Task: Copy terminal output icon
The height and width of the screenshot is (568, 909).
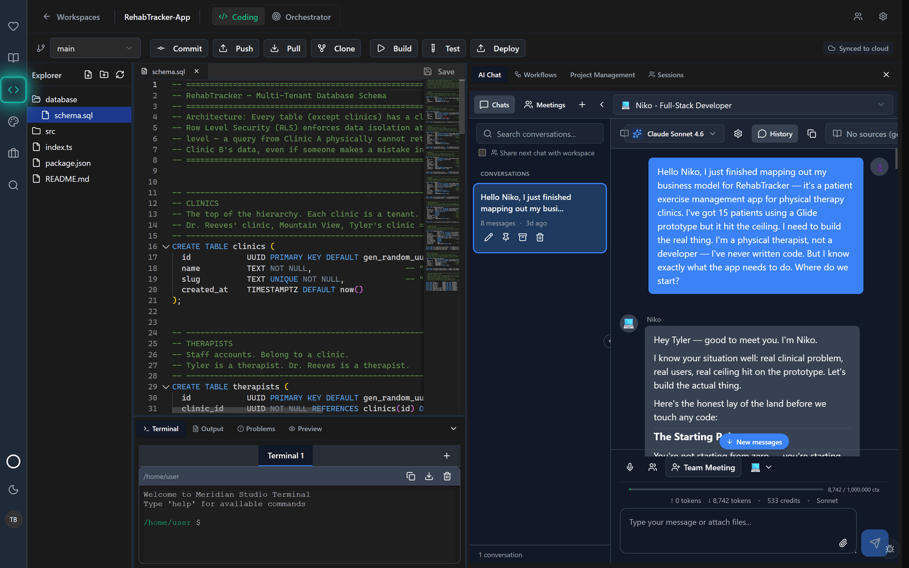Action: click(x=411, y=476)
